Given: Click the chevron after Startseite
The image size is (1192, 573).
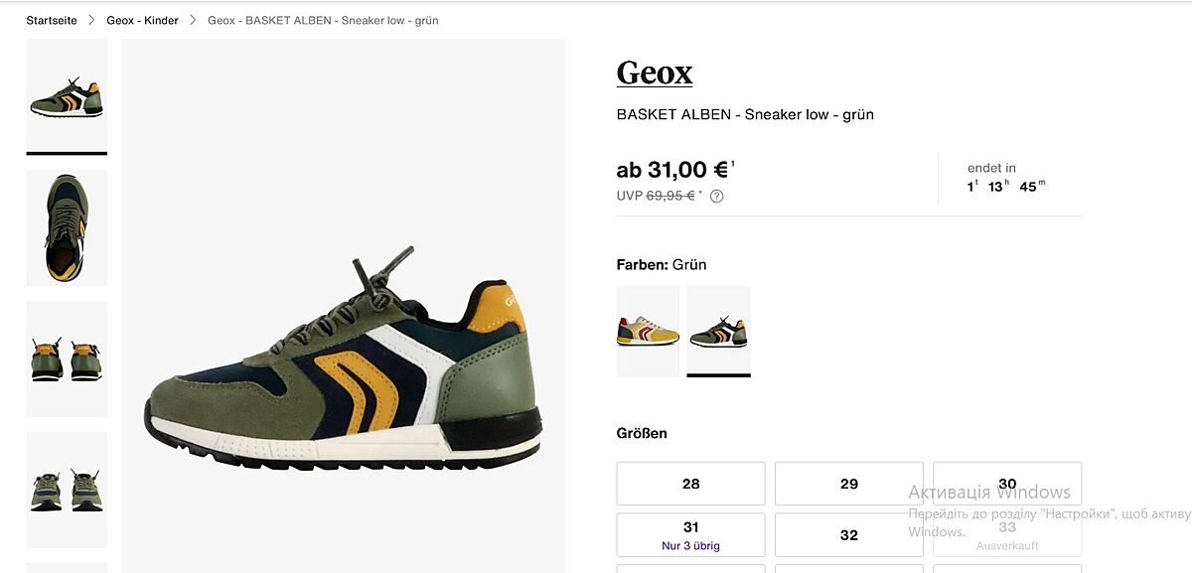Looking at the screenshot, I should tap(91, 21).
